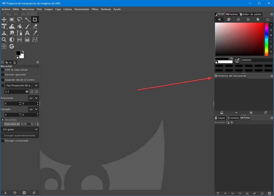
Task: Activate the Free Select lasso tool
Action: (x=19, y=19)
